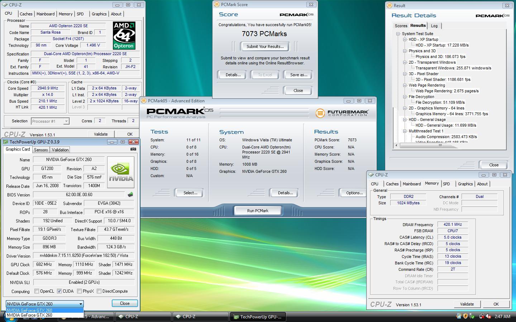Collapse the Multithreaded Test 1 node
Viewport: 516px width, 322px height.
pyautogui.click(x=405, y=131)
